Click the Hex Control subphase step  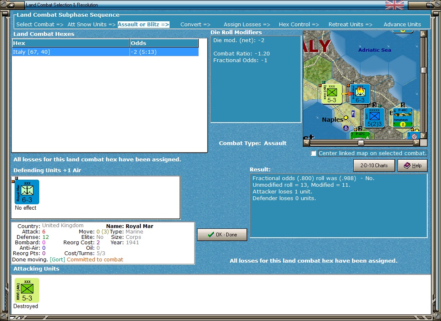click(x=299, y=25)
